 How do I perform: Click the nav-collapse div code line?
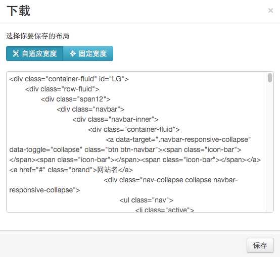pos(171,180)
